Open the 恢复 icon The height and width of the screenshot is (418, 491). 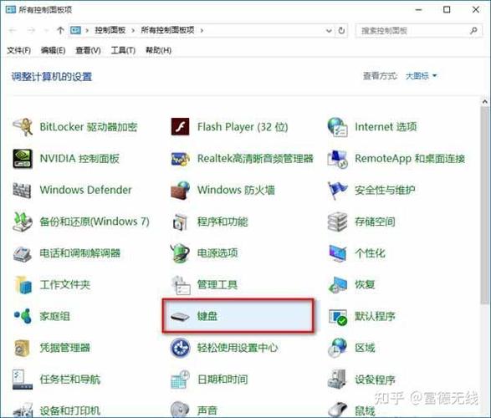(338, 285)
